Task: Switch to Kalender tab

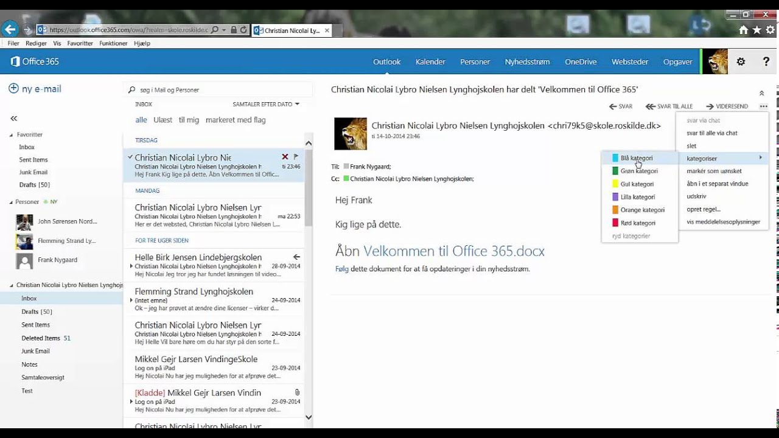Action: click(x=430, y=61)
